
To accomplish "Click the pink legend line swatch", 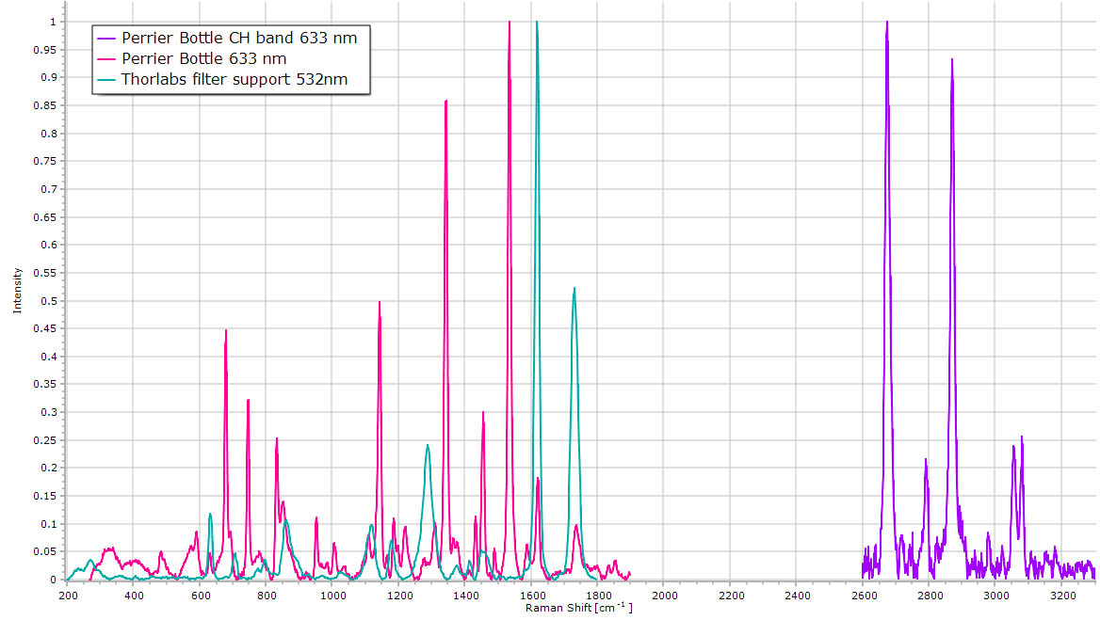I will 107,58.
